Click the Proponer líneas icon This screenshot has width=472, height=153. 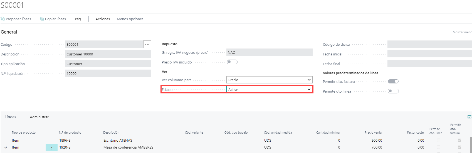click(x=3, y=19)
